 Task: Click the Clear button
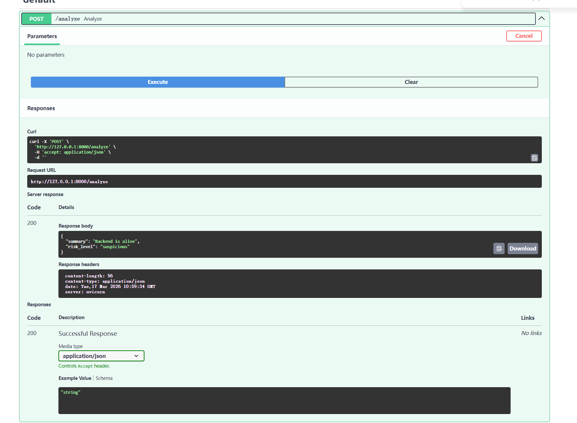click(x=411, y=82)
